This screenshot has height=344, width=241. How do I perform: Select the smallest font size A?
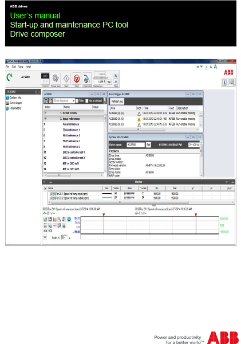tap(207, 67)
